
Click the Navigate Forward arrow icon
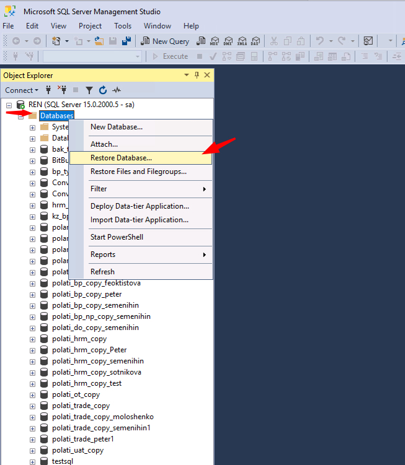pos(37,41)
